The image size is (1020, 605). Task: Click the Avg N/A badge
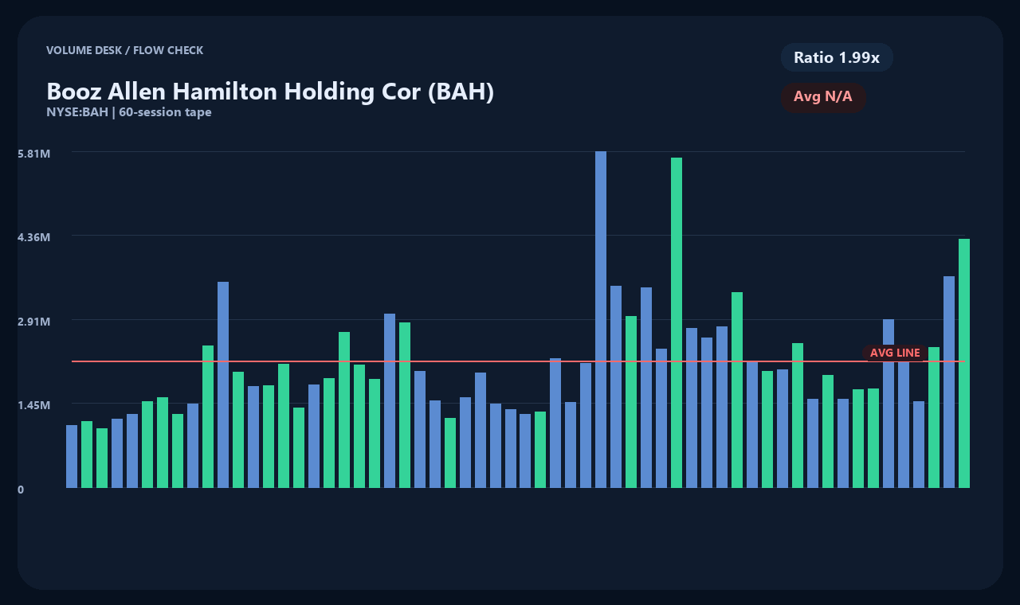pyautogui.click(x=823, y=97)
